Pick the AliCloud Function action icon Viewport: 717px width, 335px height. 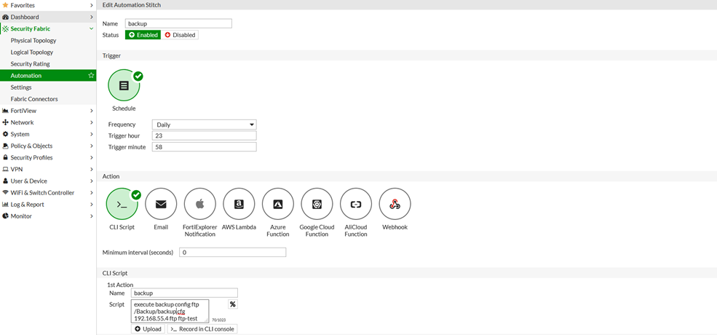(356, 205)
